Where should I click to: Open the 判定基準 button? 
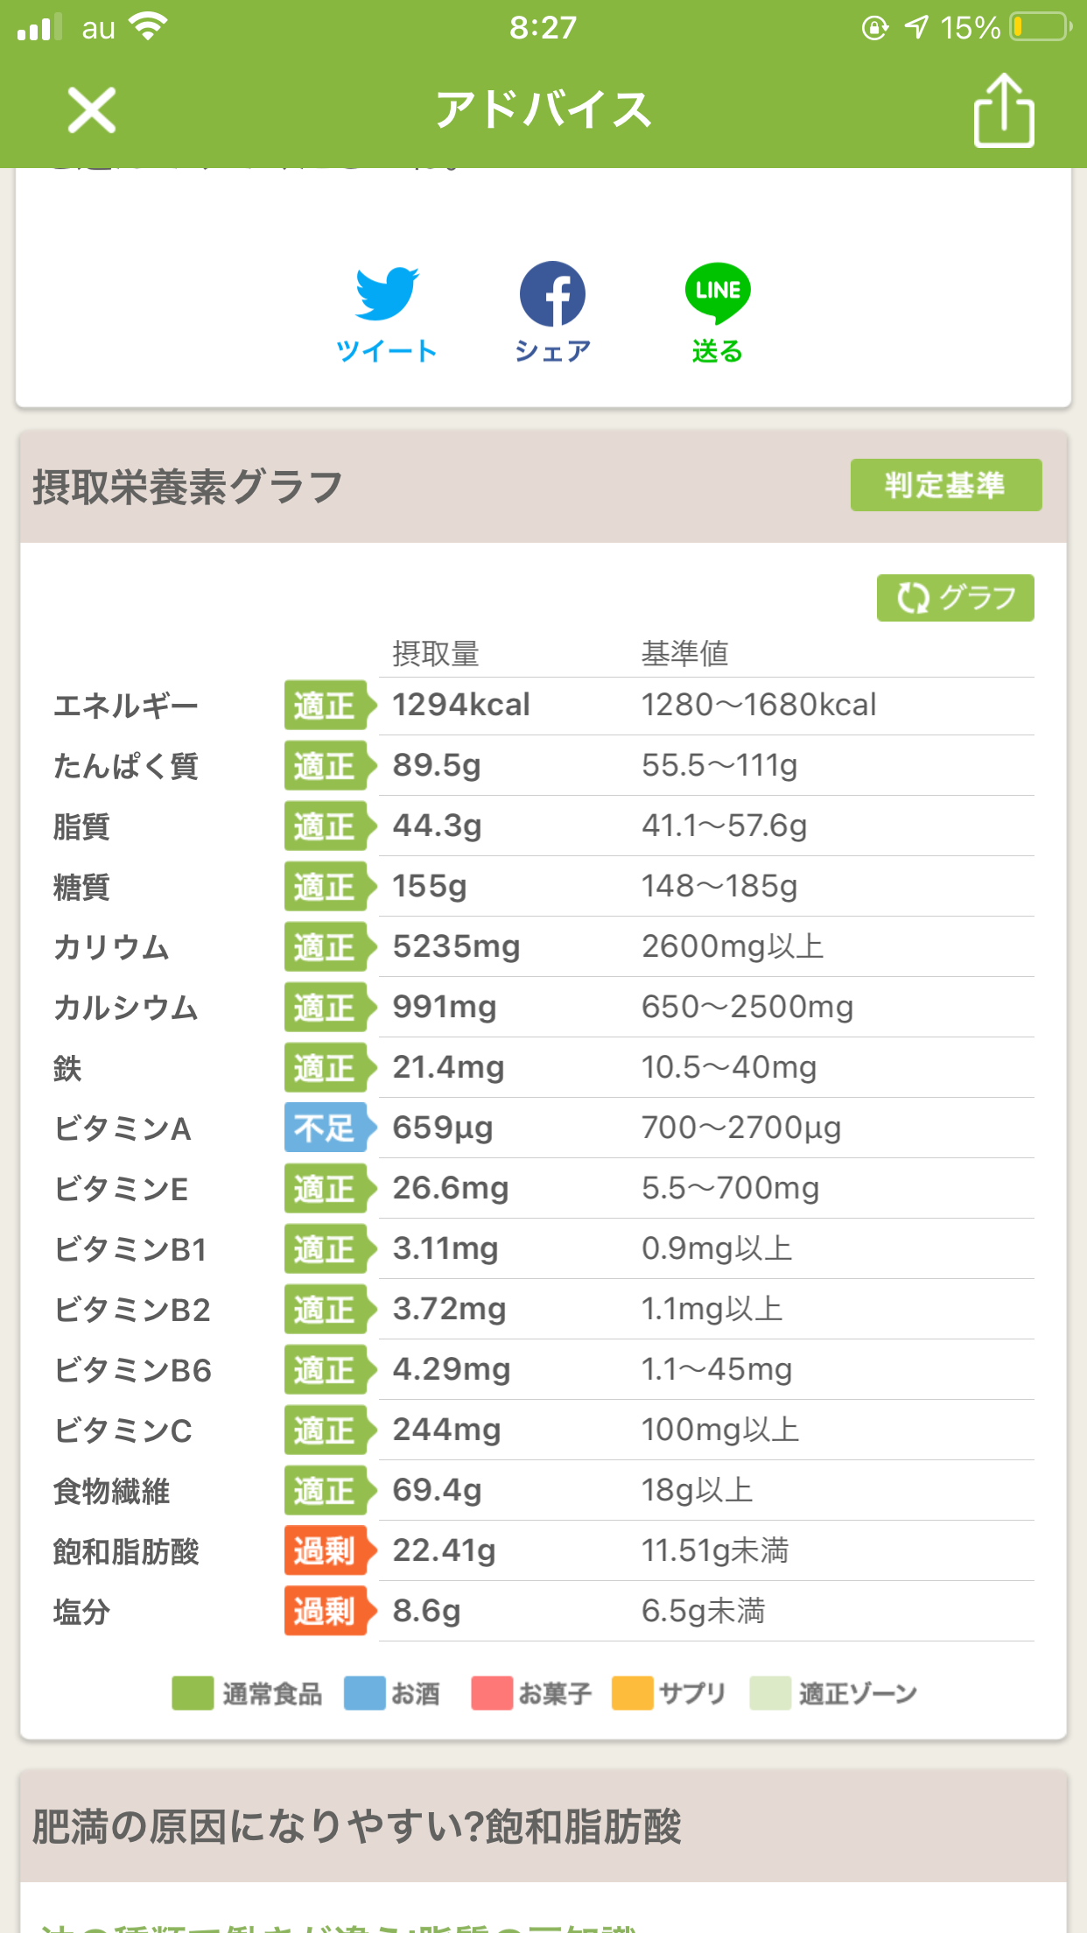[946, 485]
